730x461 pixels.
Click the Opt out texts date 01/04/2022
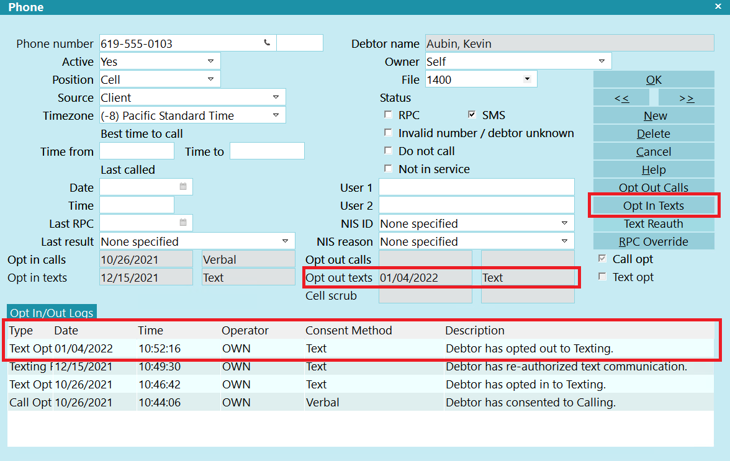tap(426, 277)
